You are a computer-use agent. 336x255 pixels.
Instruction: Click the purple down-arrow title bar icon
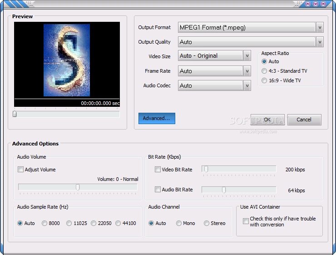(x=316, y=4)
